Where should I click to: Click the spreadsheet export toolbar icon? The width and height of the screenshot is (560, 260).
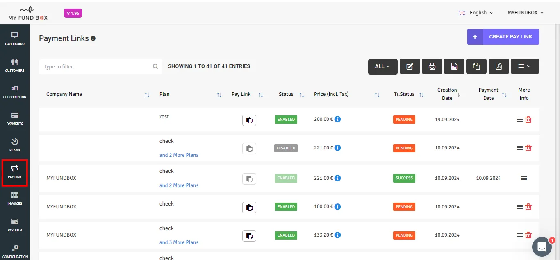click(454, 66)
